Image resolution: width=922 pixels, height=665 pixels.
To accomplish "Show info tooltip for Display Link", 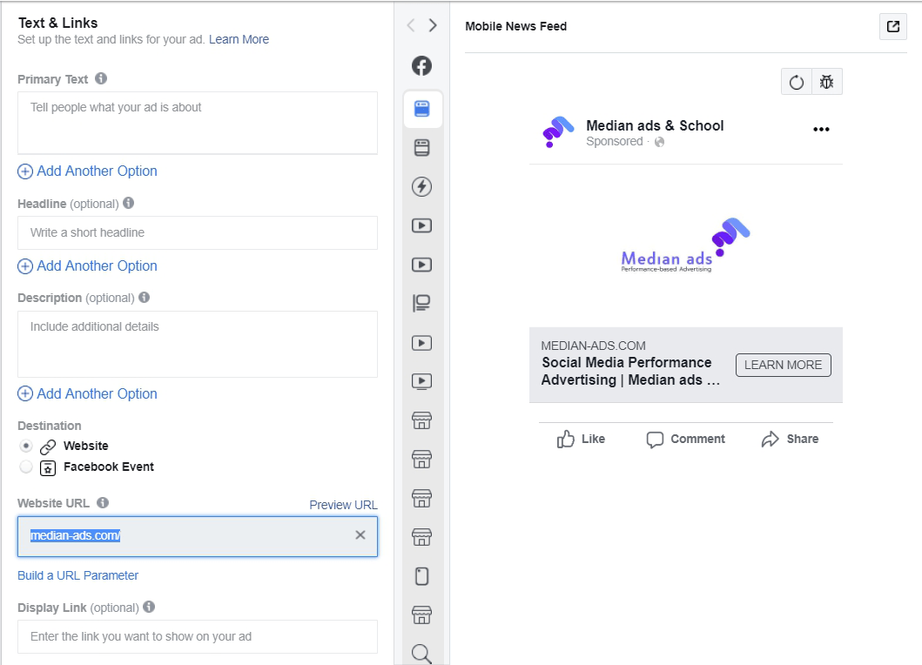I will (150, 607).
